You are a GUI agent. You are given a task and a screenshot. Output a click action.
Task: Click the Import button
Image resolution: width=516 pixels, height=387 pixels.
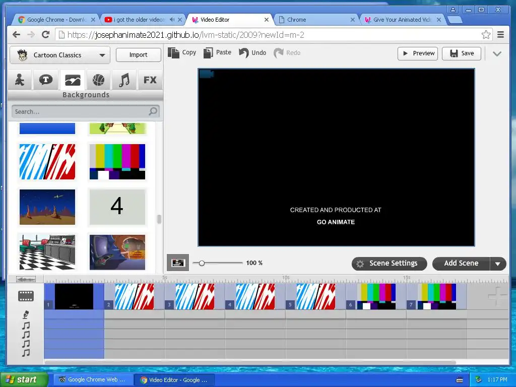click(138, 55)
